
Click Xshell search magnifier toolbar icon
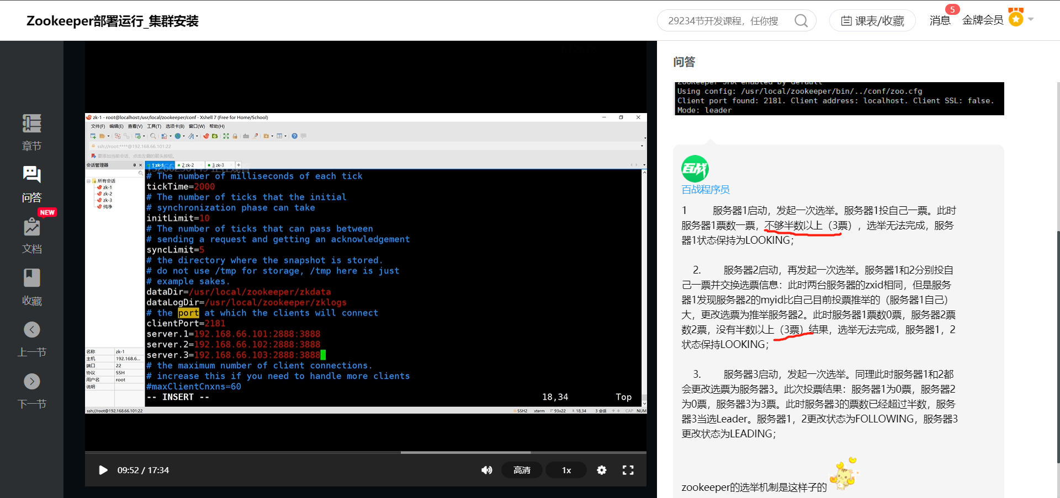tap(153, 136)
